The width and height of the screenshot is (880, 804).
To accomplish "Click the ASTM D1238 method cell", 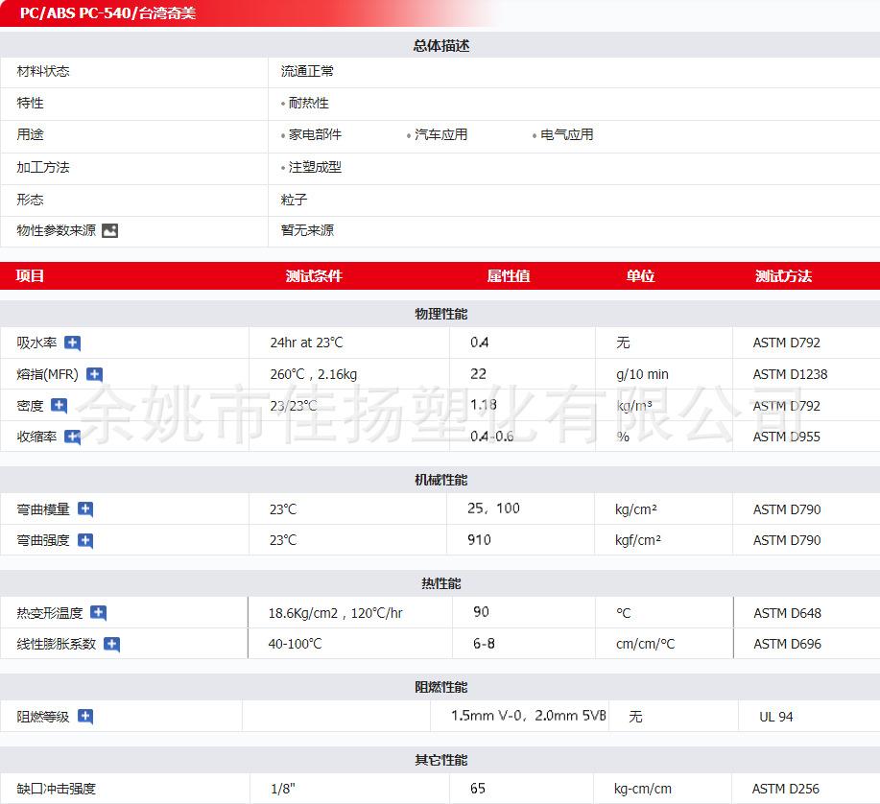I will coord(790,374).
